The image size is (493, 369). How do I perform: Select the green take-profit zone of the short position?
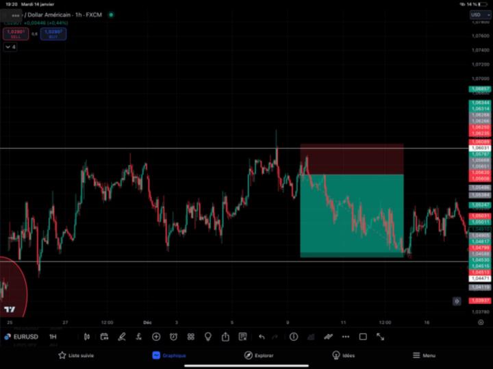pos(352,216)
